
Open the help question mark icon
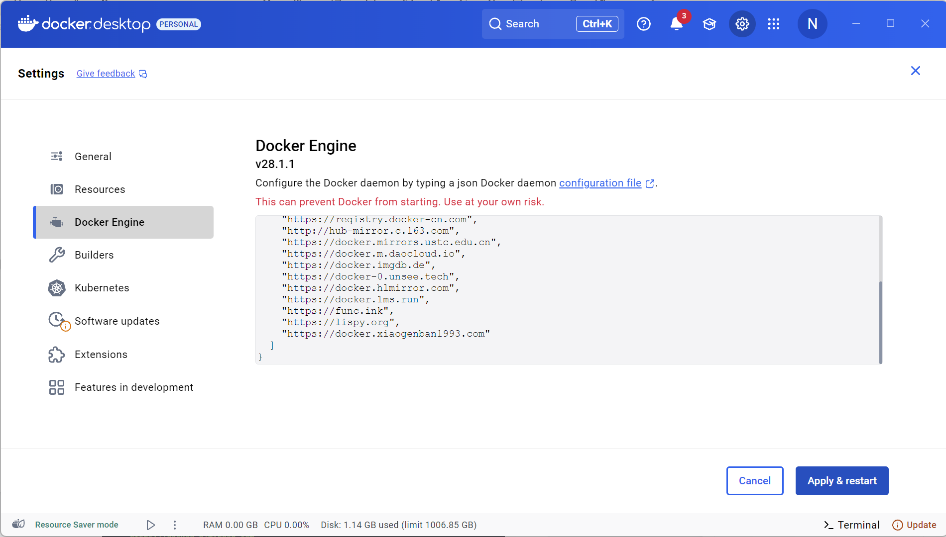pyautogui.click(x=644, y=23)
